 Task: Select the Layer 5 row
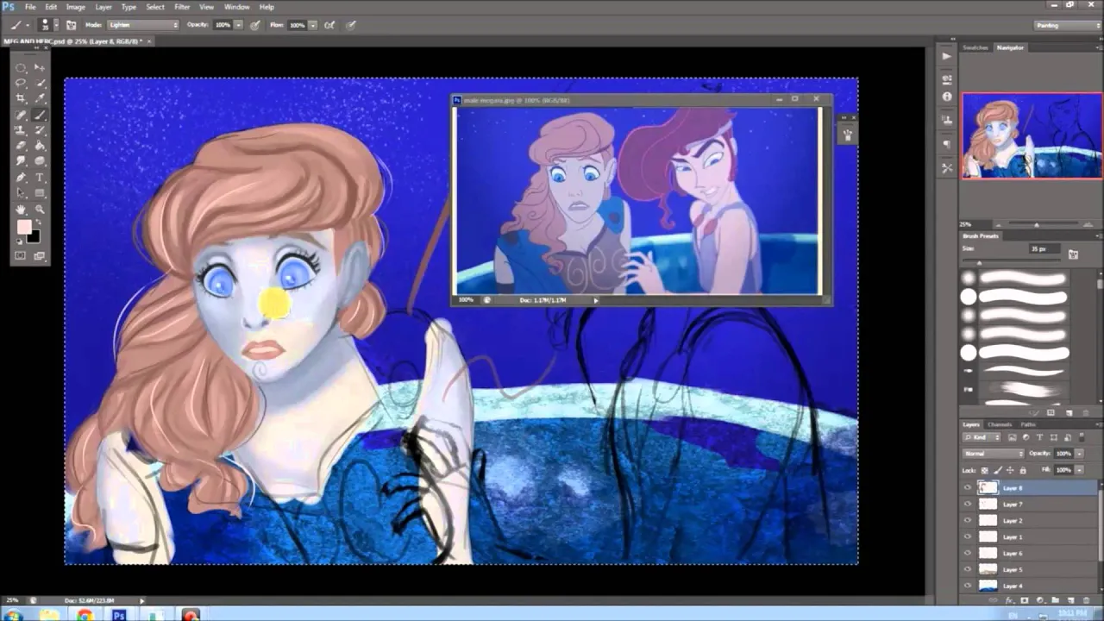(x=1030, y=569)
